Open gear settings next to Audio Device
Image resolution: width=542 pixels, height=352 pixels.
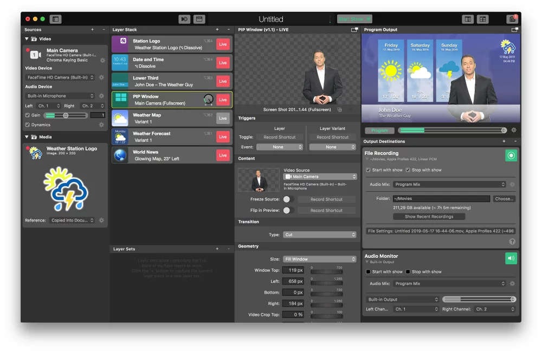[102, 96]
